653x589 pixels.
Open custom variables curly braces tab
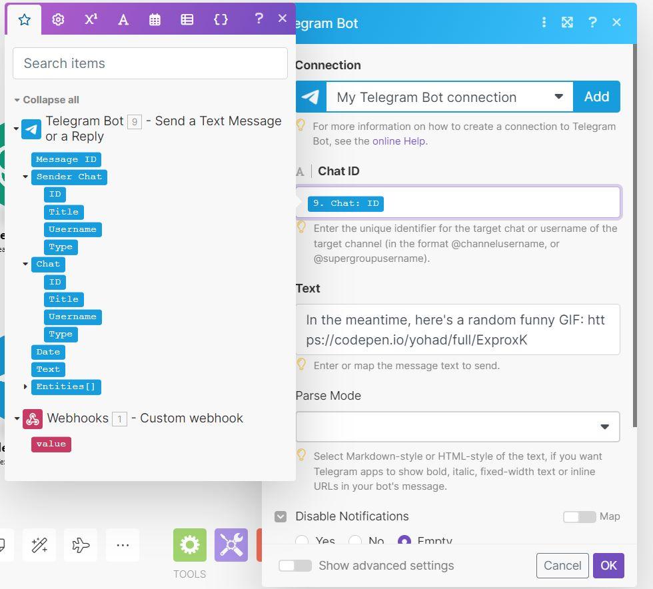pyautogui.click(x=221, y=19)
